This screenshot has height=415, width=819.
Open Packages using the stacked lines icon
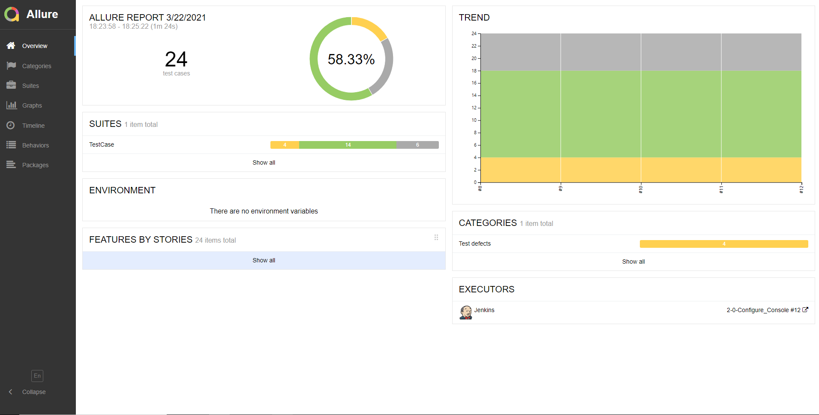[11, 165]
